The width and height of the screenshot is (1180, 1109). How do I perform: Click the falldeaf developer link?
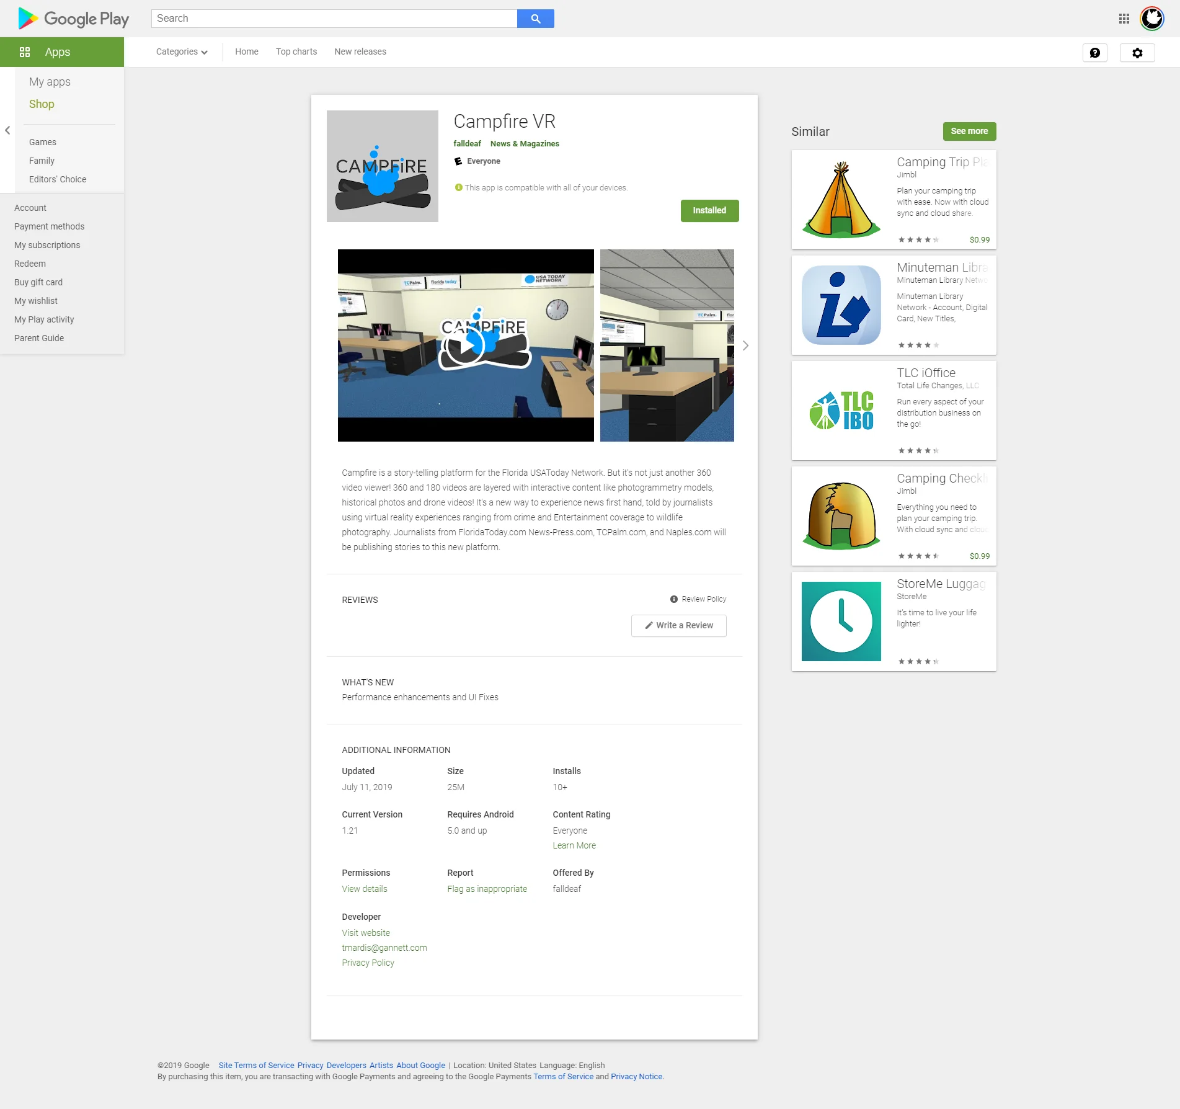tap(467, 144)
